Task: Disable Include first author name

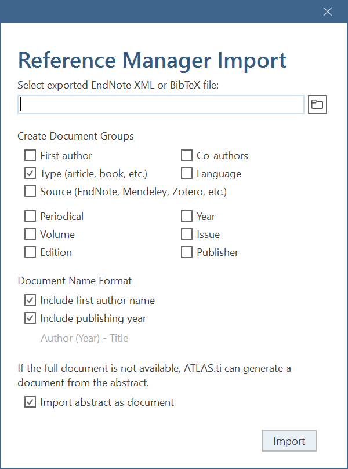Action: 30,300
